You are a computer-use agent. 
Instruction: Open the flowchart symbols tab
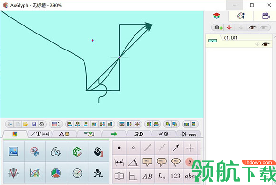tap(89, 134)
